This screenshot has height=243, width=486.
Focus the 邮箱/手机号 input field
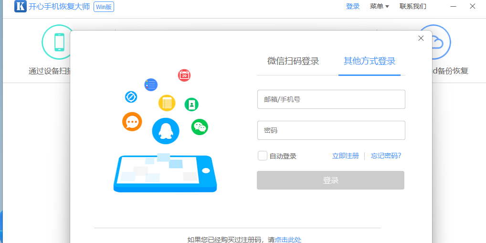[331, 99]
